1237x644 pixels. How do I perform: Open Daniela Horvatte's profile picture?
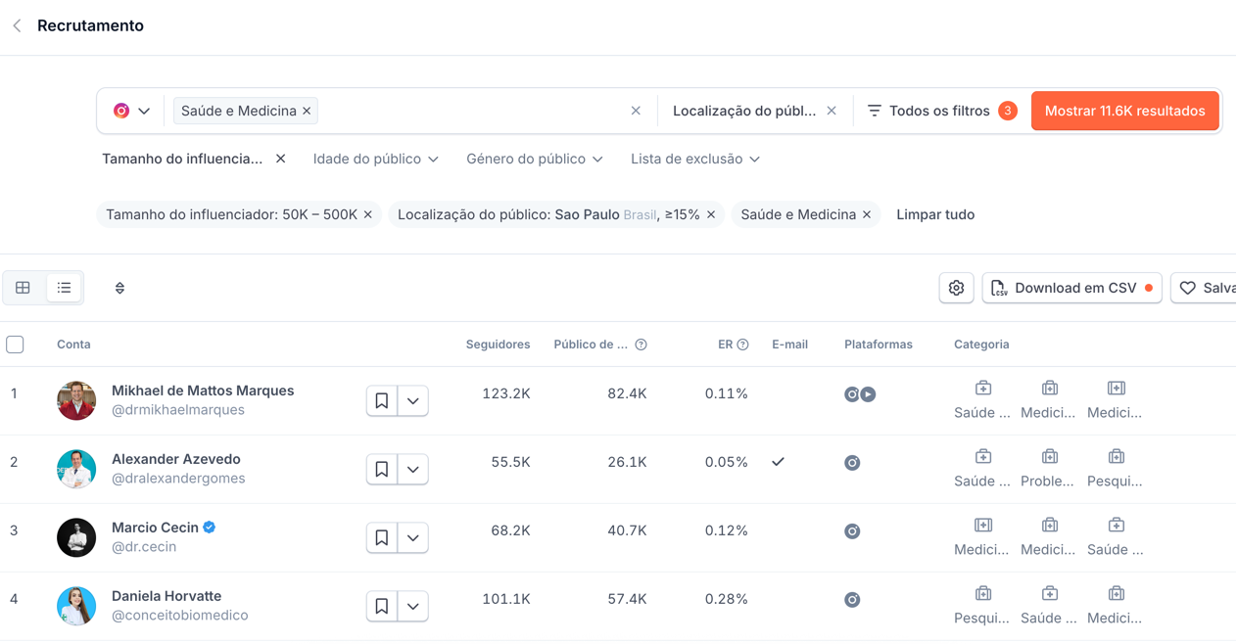(x=76, y=606)
